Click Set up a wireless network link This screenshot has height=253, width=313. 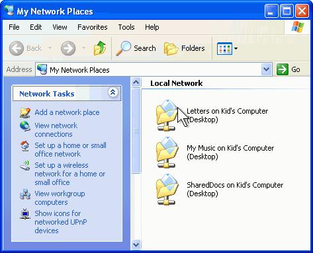[70, 174]
